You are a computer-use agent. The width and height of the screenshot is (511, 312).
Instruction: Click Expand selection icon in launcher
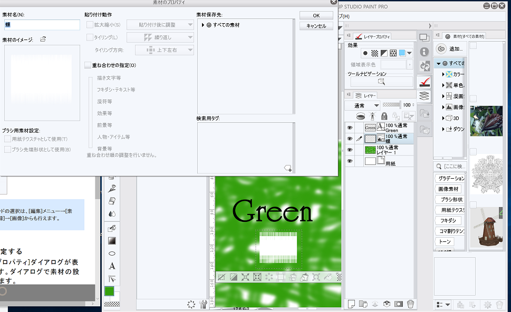tap(245, 277)
